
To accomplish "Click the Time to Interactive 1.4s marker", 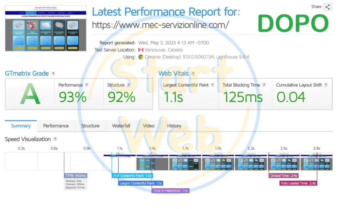I will 171,191.
